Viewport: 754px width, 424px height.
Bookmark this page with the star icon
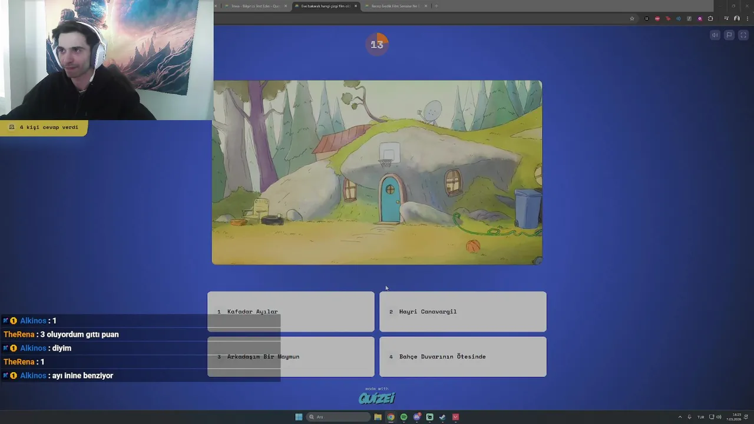(x=632, y=19)
